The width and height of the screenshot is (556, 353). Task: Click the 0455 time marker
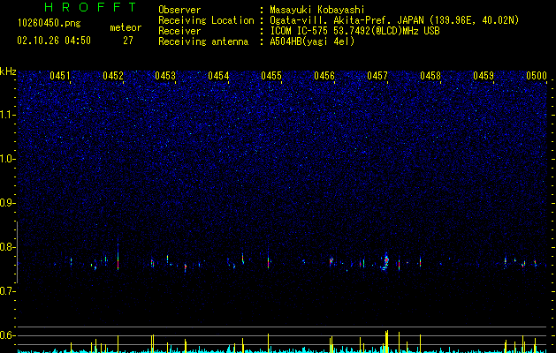pyautogui.click(x=271, y=76)
